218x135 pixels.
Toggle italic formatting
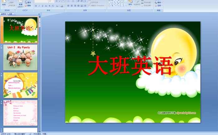[x=39, y=6]
